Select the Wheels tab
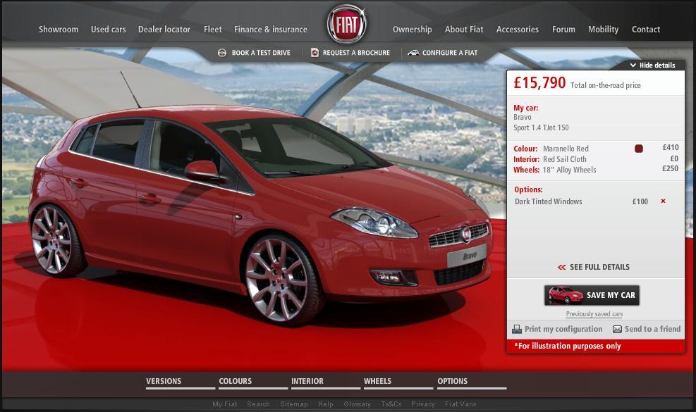 377,381
